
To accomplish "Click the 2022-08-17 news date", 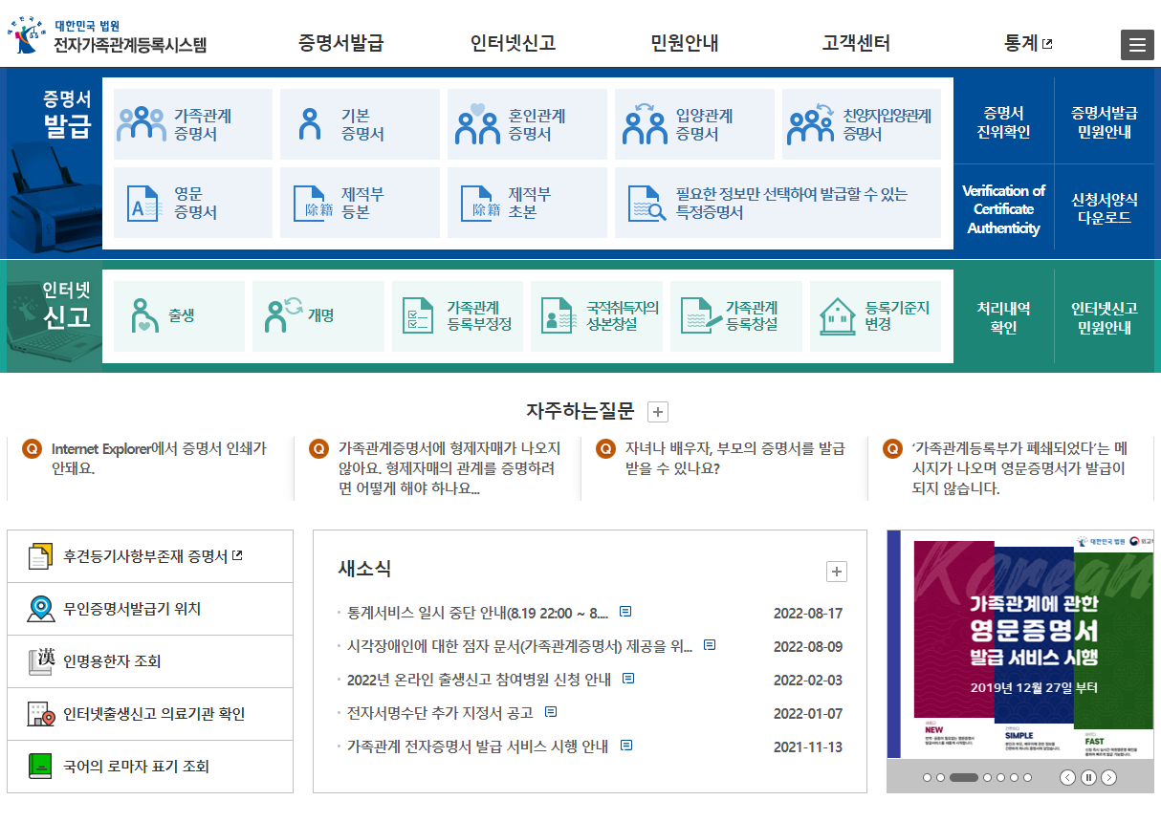I will [808, 613].
